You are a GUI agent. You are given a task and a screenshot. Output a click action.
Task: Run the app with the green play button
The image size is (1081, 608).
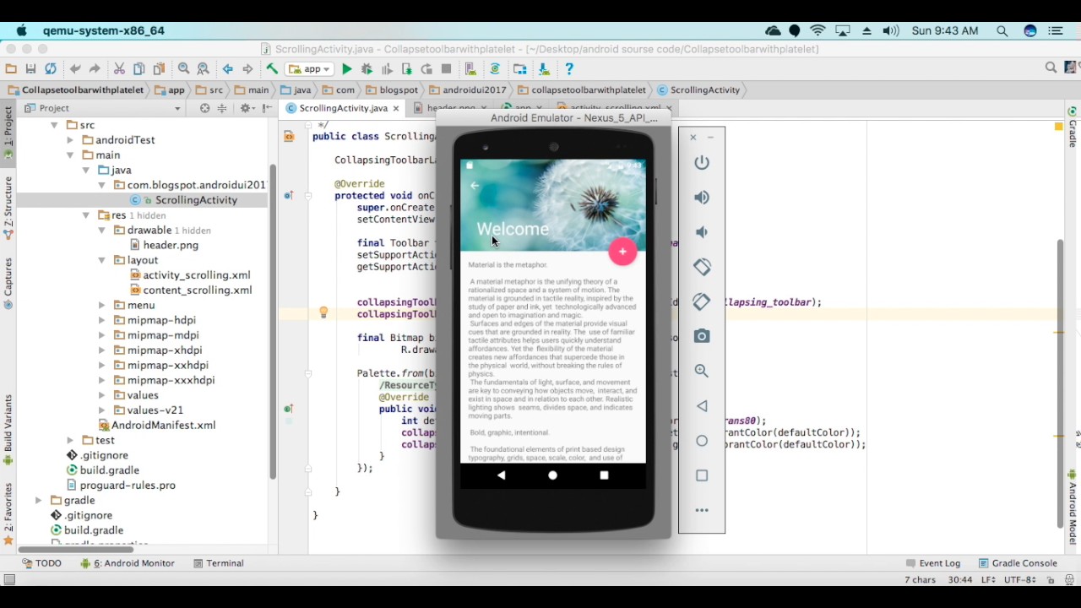pyautogui.click(x=346, y=69)
